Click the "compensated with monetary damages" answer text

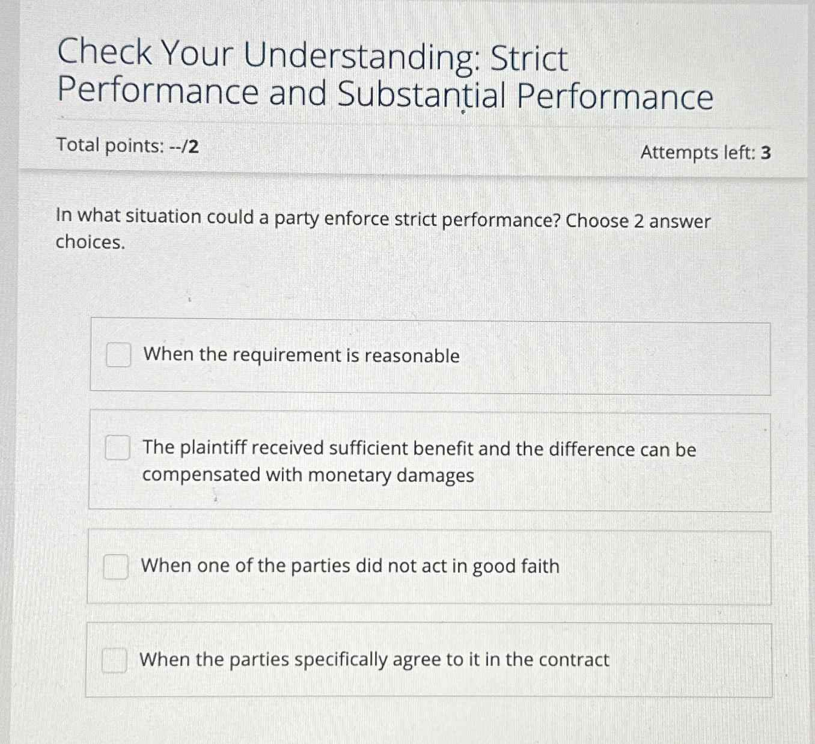tap(308, 475)
